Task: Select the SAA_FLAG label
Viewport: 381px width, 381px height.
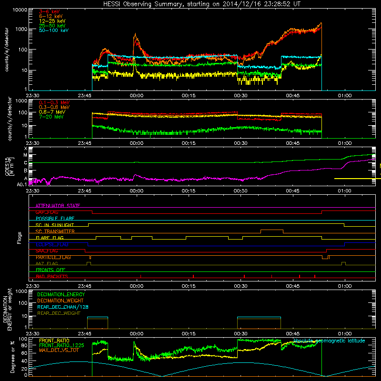Action: [47, 251]
